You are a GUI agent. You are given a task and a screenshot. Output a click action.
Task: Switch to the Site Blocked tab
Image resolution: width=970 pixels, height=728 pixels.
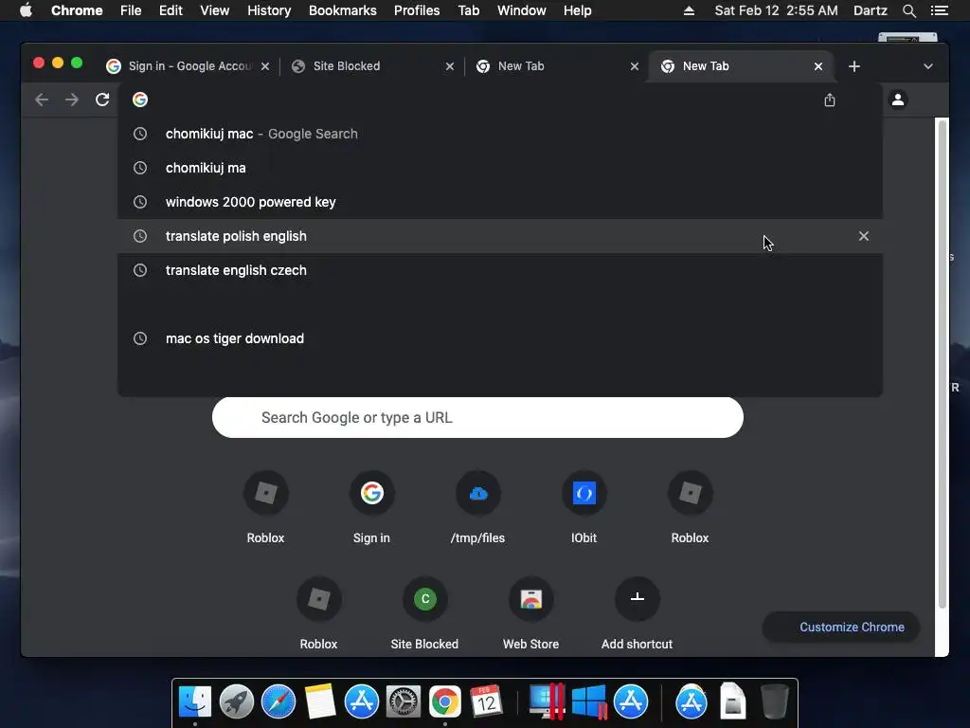coord(373,66)
